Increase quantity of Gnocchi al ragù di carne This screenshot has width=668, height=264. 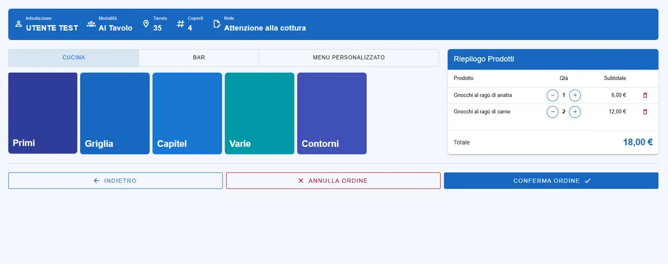(575, 112)
